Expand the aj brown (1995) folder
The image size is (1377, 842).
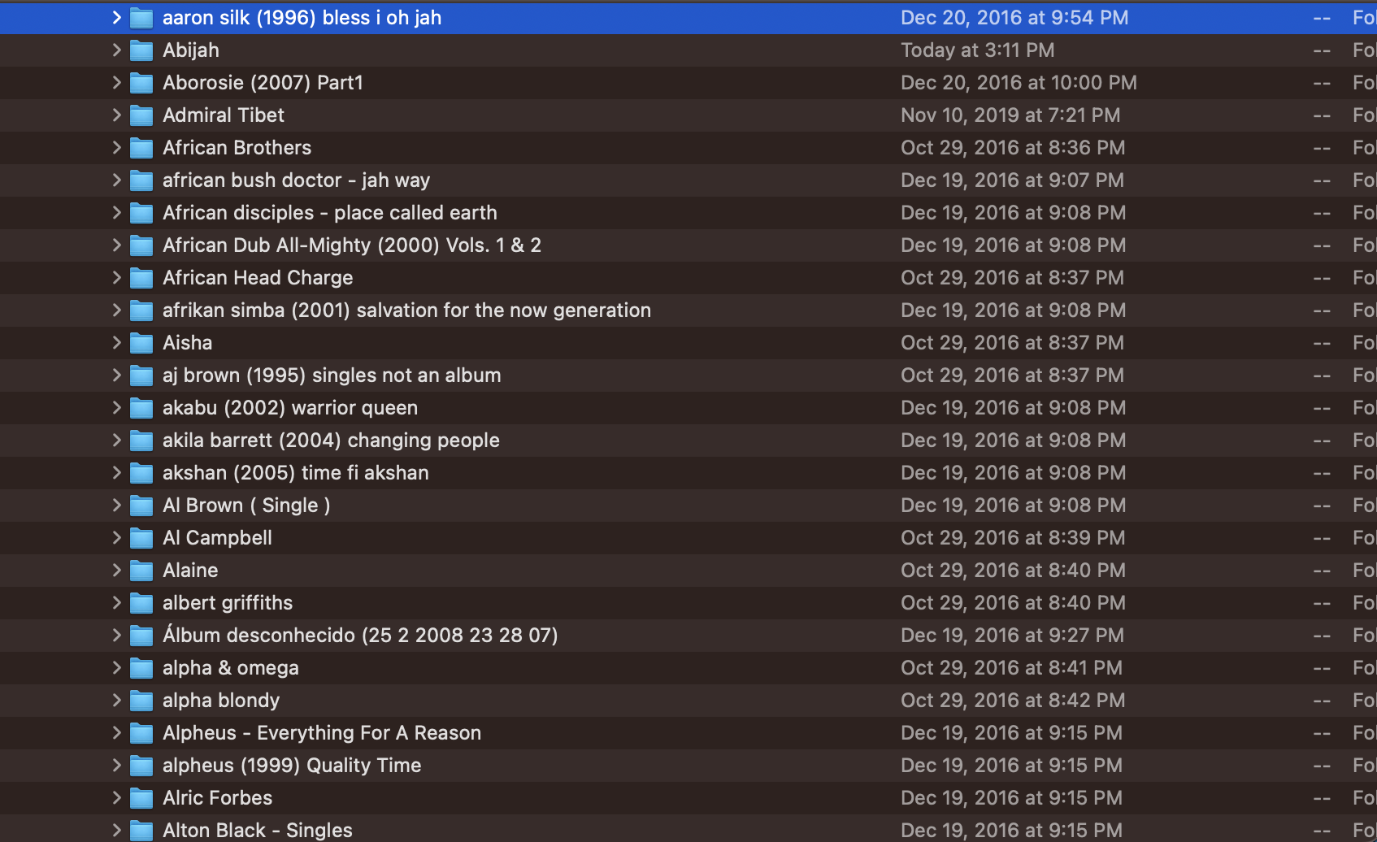pyautogui.click(x=116, y=375)
